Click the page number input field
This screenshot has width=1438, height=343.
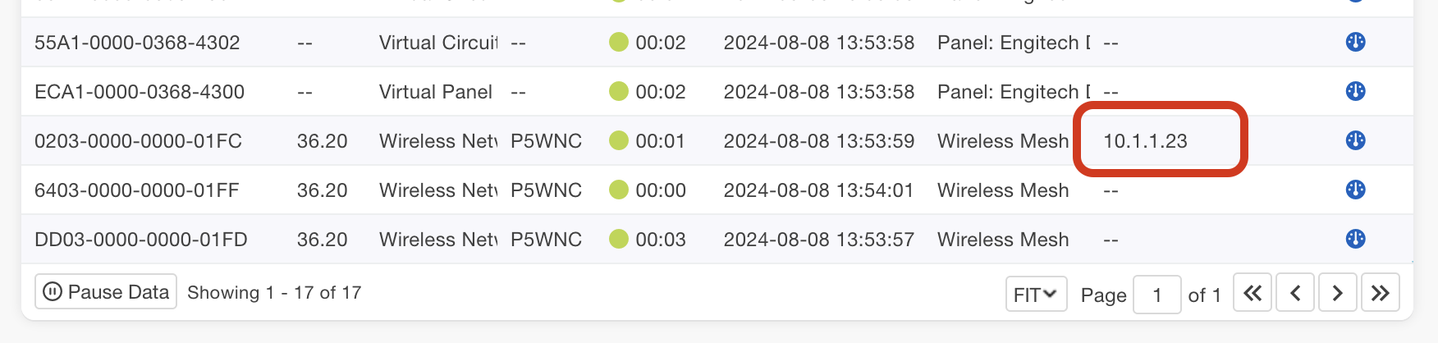point(1156,295)
